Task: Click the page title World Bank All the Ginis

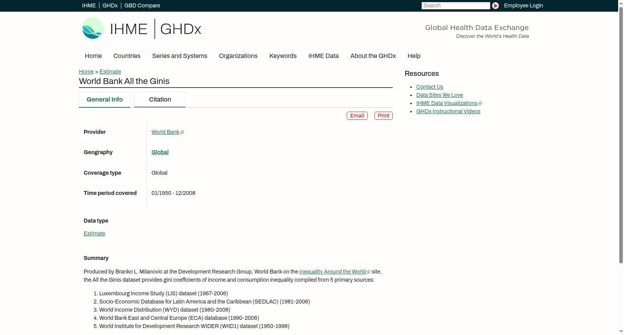Action: [124, 81]
